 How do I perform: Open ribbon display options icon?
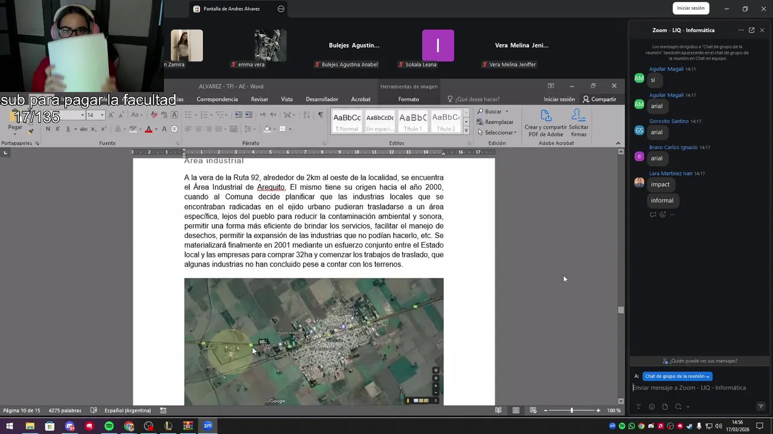[551, 86]
